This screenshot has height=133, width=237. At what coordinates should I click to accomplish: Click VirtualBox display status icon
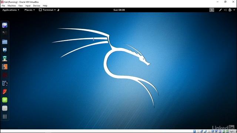pos(213,132)
